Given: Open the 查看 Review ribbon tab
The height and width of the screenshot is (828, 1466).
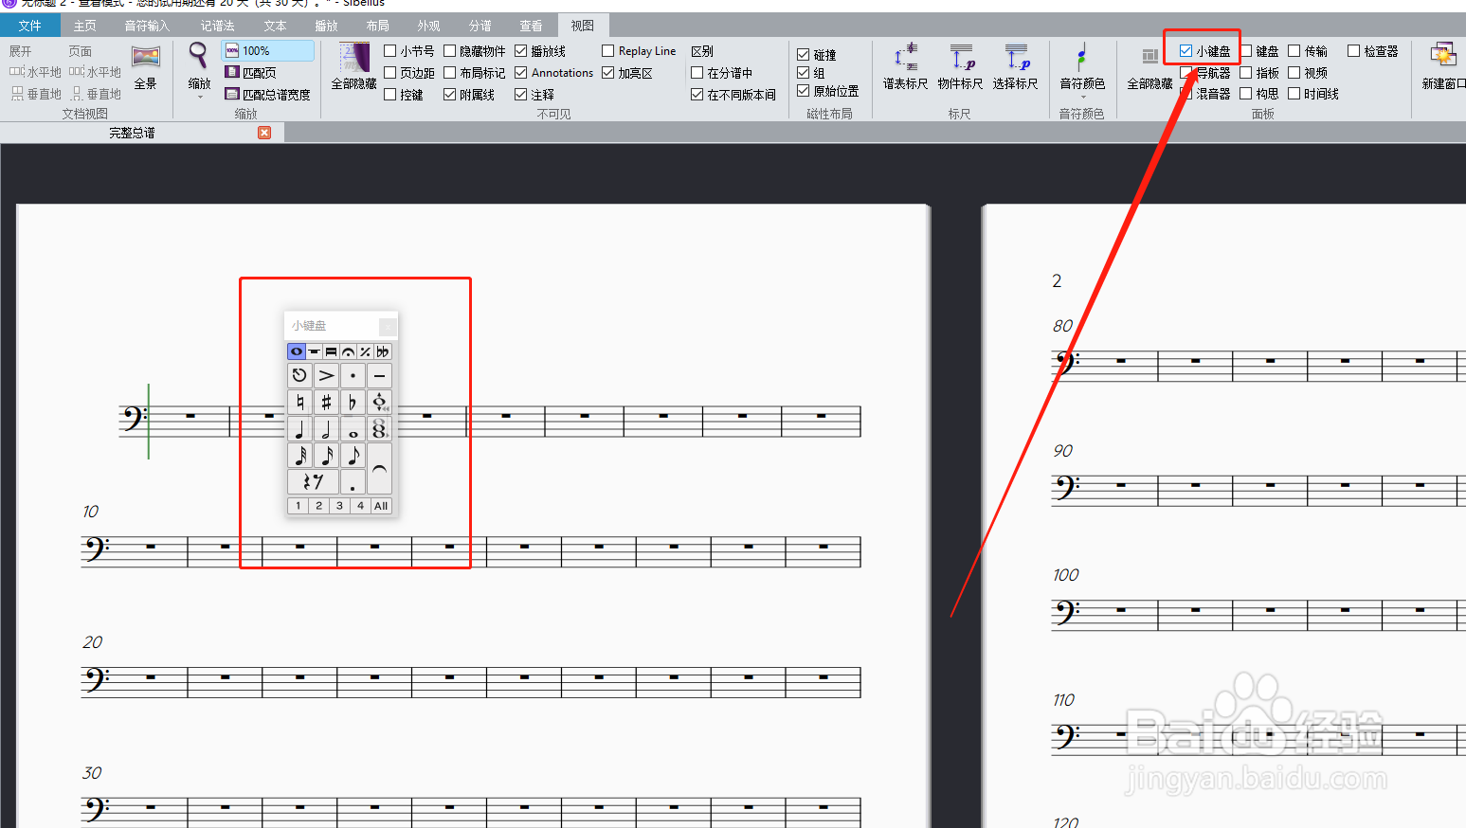Looking at the screenshot, I should [531, 26].
